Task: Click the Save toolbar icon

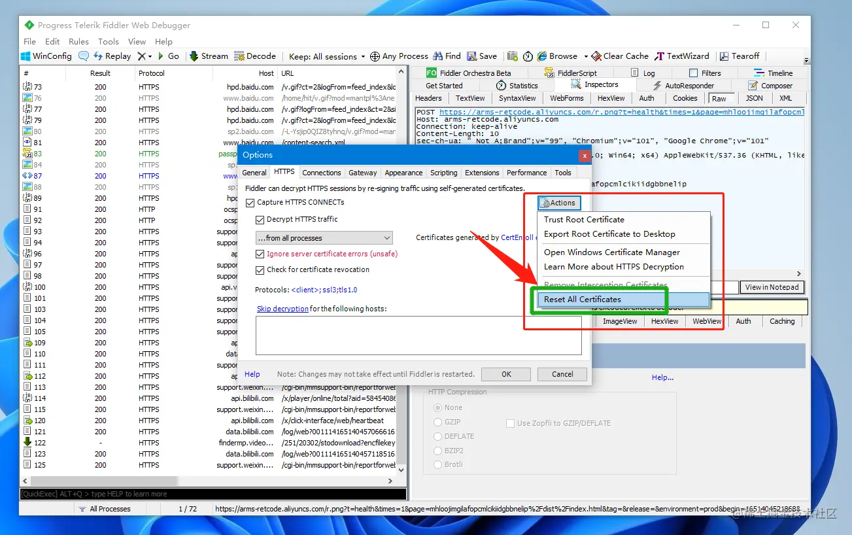Action: coord(471,56)
